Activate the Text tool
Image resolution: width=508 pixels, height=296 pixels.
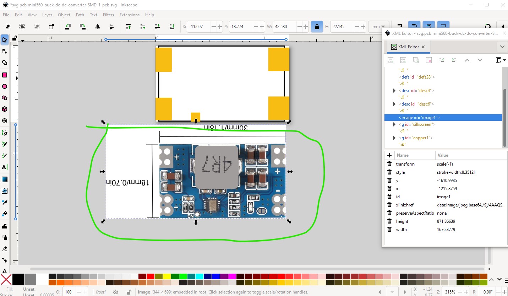5,167
